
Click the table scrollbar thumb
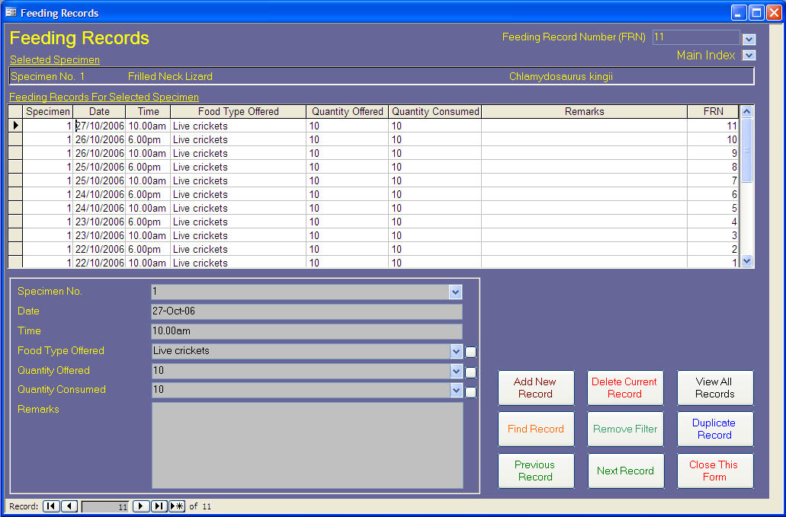746,150
